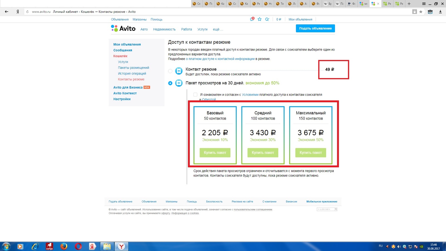The image size is (446, 251).
Task: Open the messages icon with notification badge
Action: point(252,19)
